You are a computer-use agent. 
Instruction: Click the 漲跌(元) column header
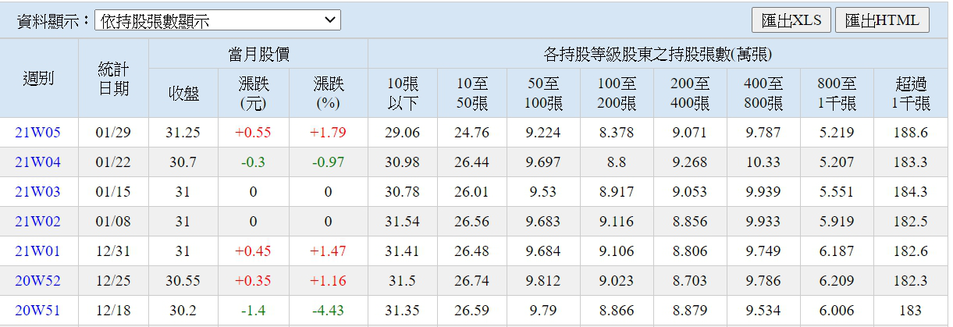pyautogui.click(x=253, y=94)
